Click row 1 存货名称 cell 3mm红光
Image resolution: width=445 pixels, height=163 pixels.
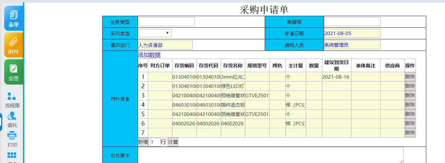coord(233,77)
